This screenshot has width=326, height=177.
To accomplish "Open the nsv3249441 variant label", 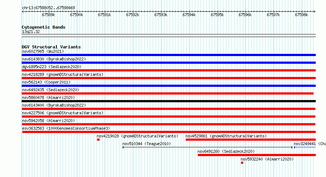I will coord(310,144).
